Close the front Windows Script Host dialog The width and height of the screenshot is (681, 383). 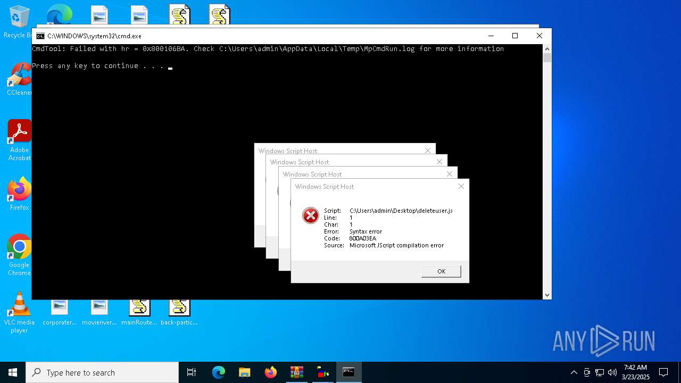461,186
